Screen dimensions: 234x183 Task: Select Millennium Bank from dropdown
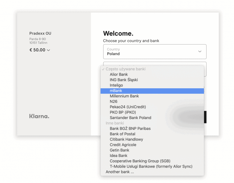click(x=152, y=96)
